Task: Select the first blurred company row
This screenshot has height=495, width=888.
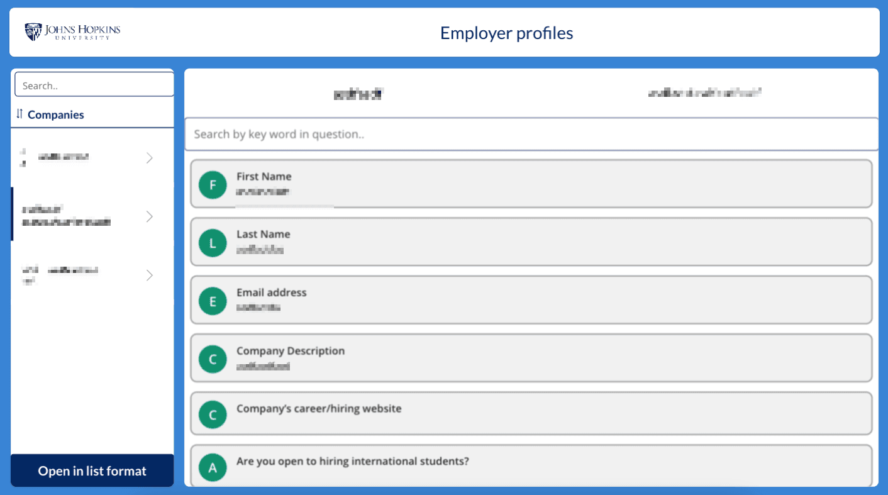Action: [x=92, y=158]
